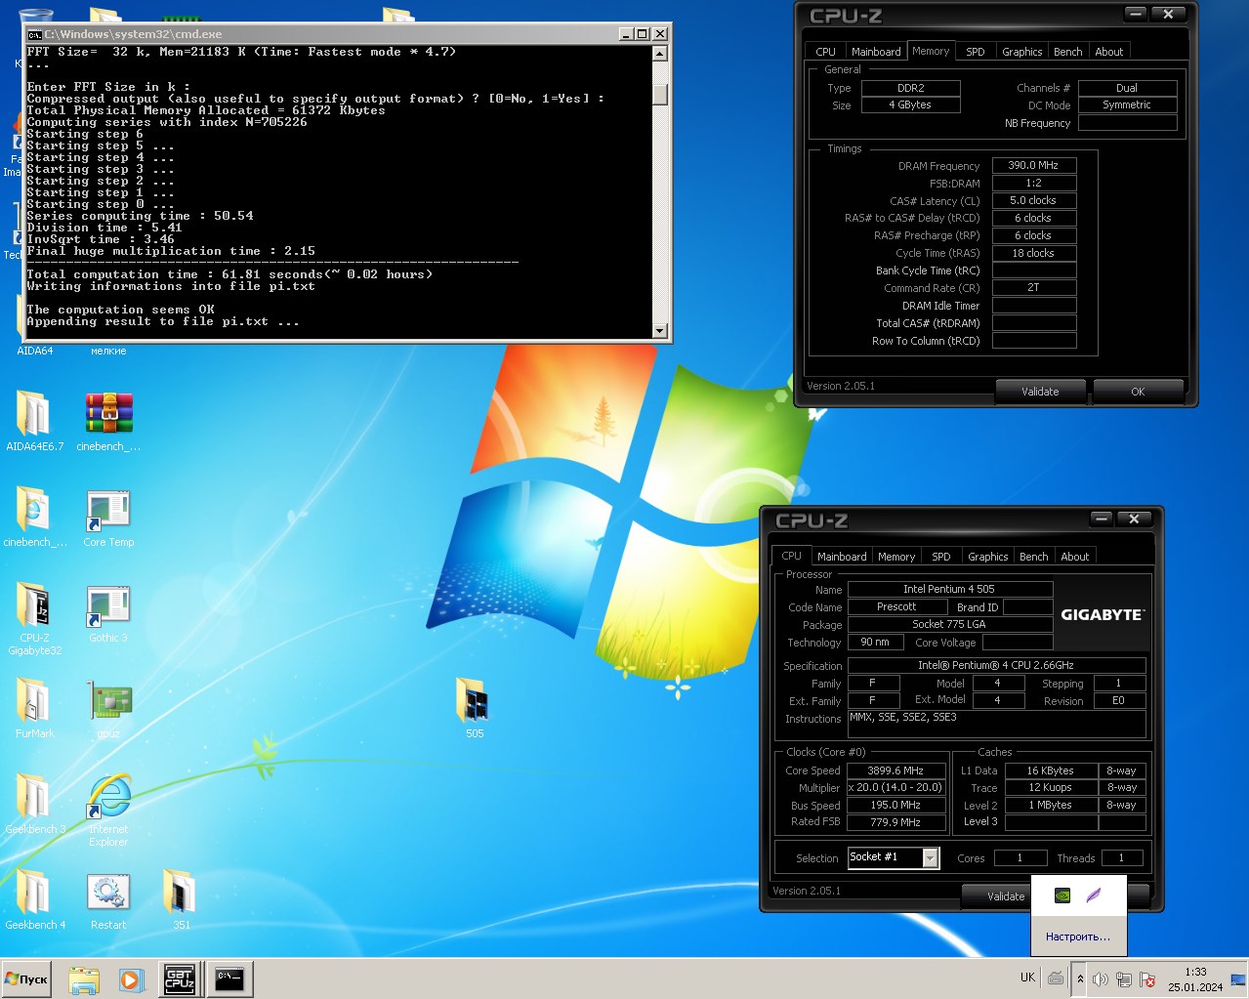
Task: Open the network tray icon
Action: pos(1124,978)
